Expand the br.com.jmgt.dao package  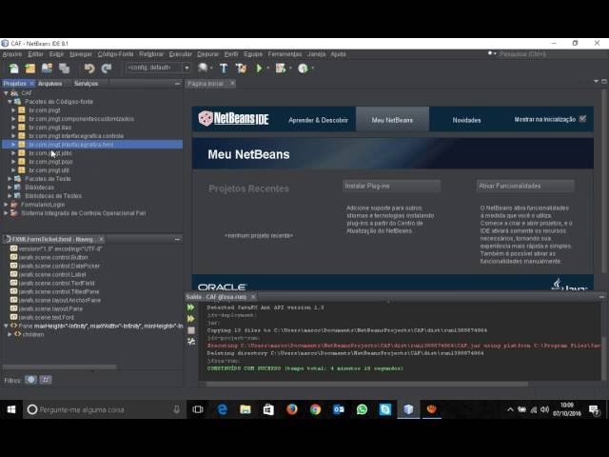point(13,128)
